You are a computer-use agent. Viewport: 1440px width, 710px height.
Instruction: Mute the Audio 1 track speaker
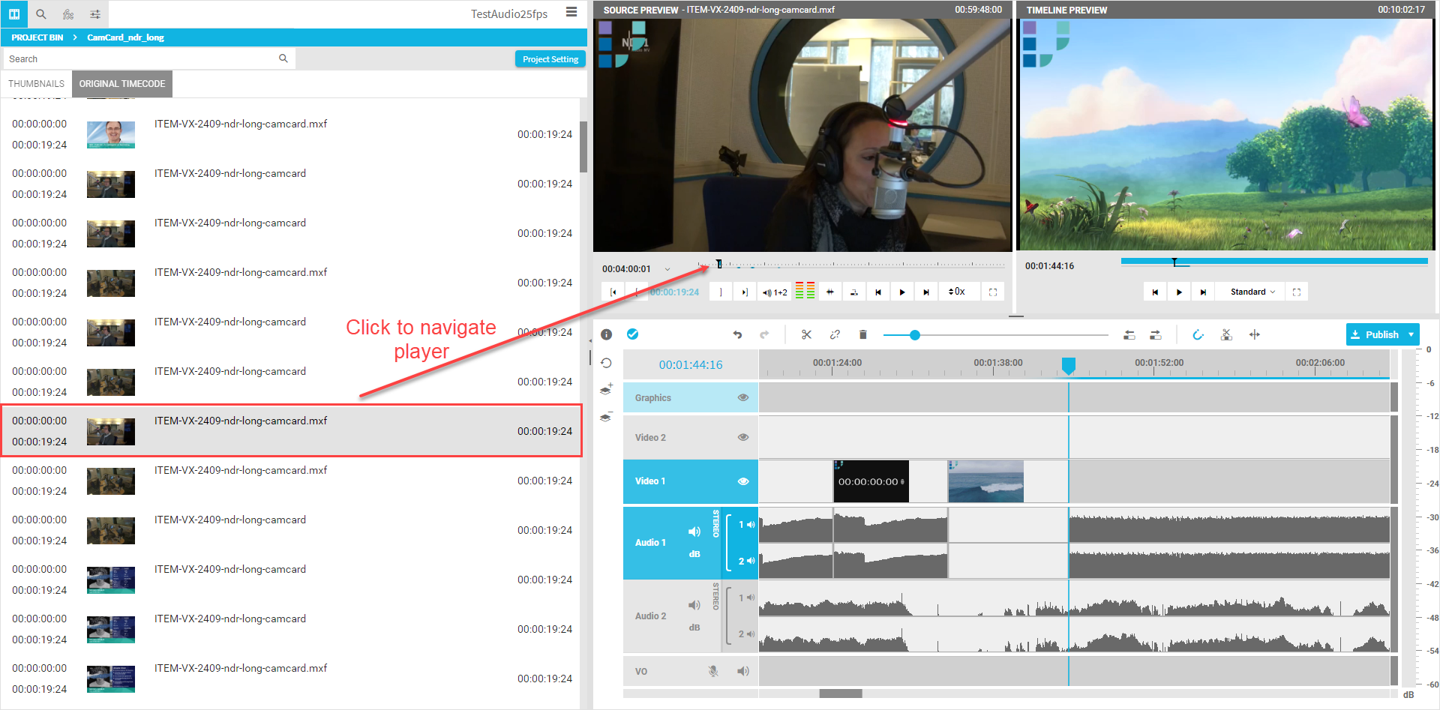[694, 532]
